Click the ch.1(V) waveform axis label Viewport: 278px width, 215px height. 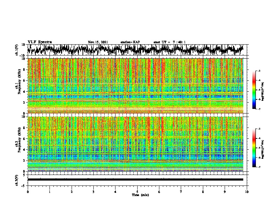pyautogui.click(x=17, y=50)
